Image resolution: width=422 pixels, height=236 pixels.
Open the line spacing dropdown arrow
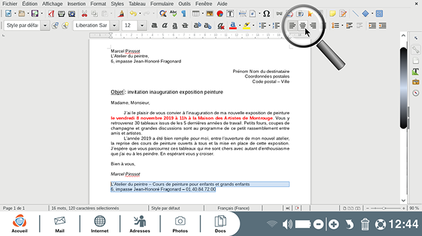pos(342,25)
